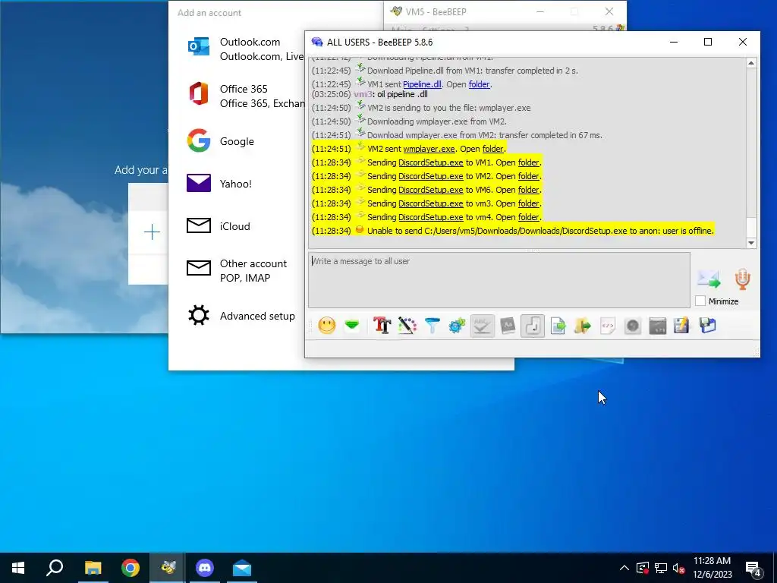Choose Other account POP, IMAP option

click(245, 271)
